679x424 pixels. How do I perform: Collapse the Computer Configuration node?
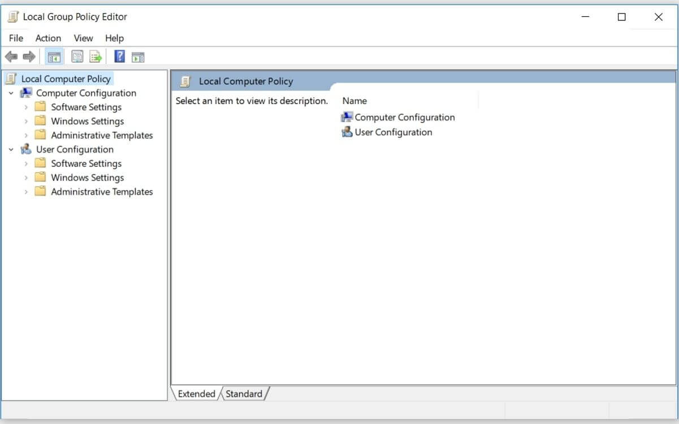(10, 93)
